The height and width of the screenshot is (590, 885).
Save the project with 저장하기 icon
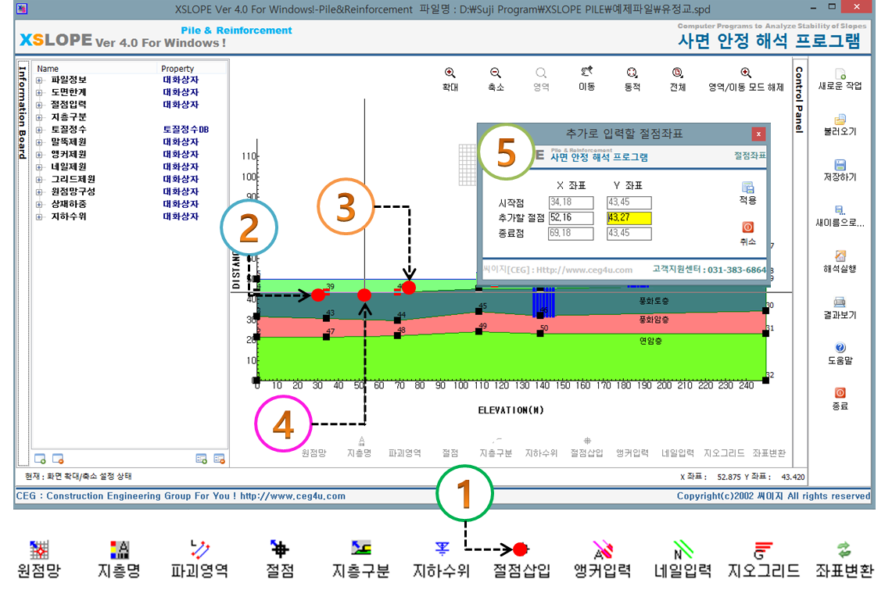click(x=840, y=165)
